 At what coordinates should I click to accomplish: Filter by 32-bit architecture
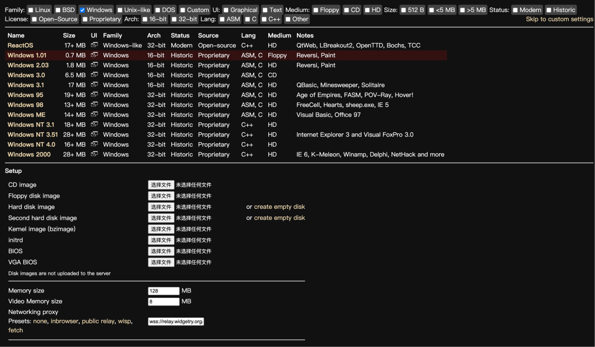pos(174,19)
